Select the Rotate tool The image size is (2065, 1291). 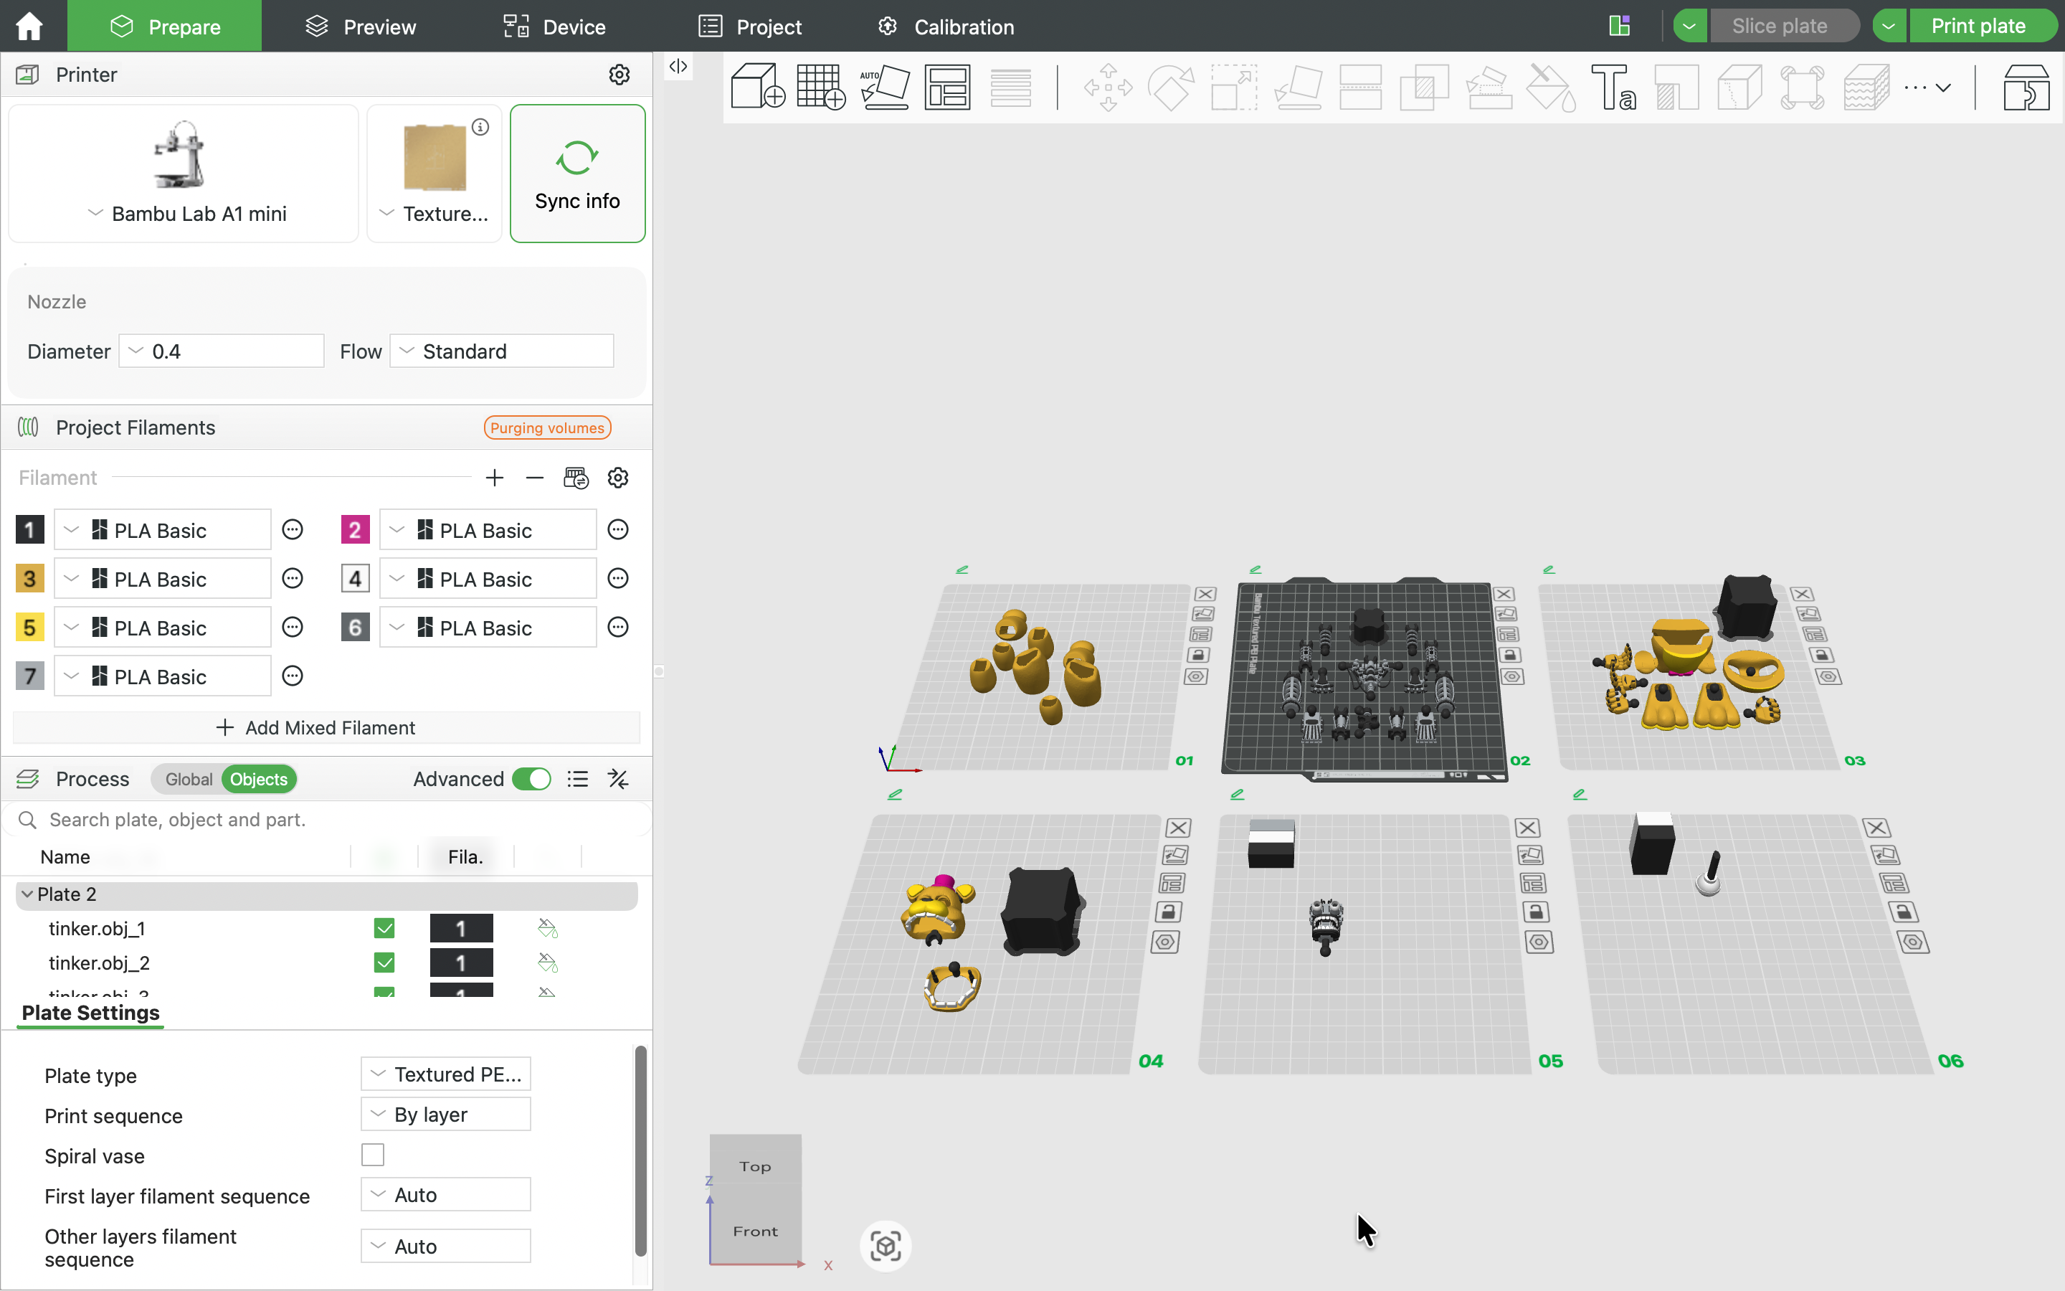pyautogui.click(x=1171, y=87)
